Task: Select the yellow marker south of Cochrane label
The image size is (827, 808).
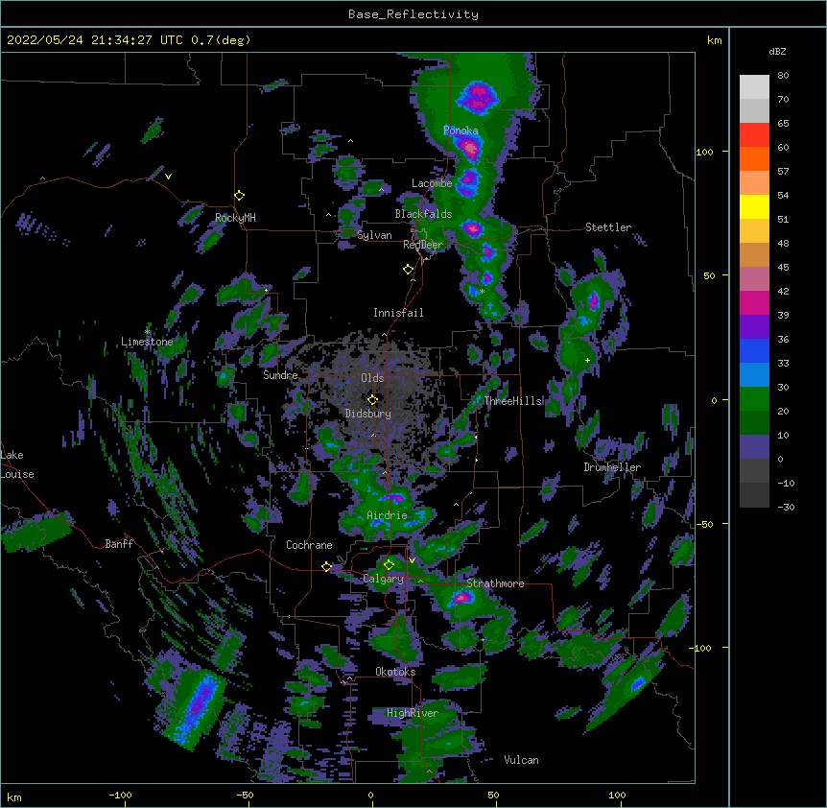Action: tap(326, 566)
